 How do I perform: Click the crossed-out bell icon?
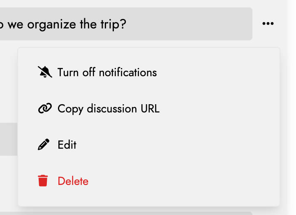pyautogui.click(x=45, y=72)
